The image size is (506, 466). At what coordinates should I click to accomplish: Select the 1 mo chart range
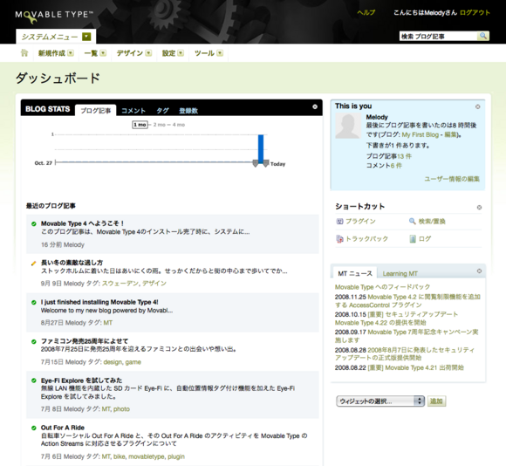pos(140,125)
